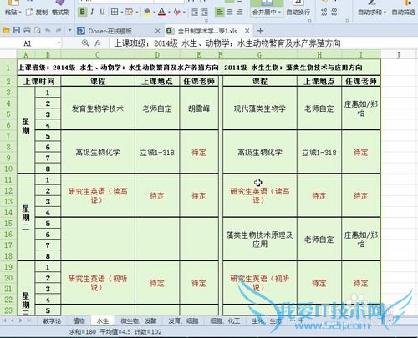Screen dimensions: 418x338
Task: Toggle Center alignment
Action: click(229, 12)
